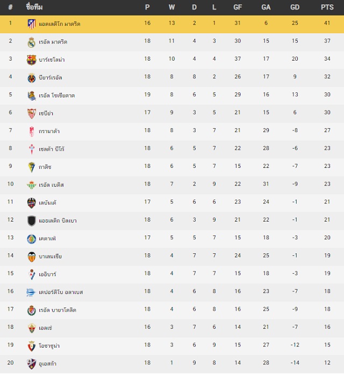The image size is (344, 375).
Task: Click the highlighted yellow first-place row
Action: [x=172, y=24]
